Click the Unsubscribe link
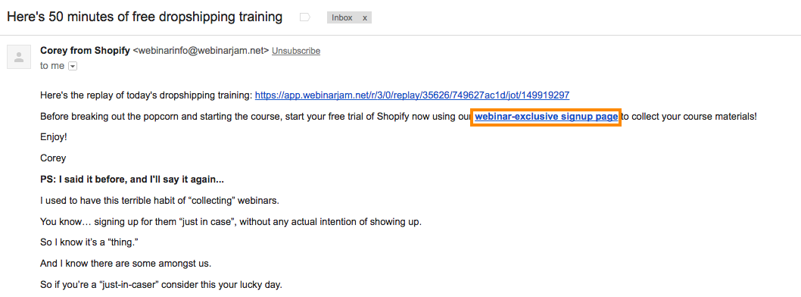Viewport: 801px width, 297px height. point(296,51)
